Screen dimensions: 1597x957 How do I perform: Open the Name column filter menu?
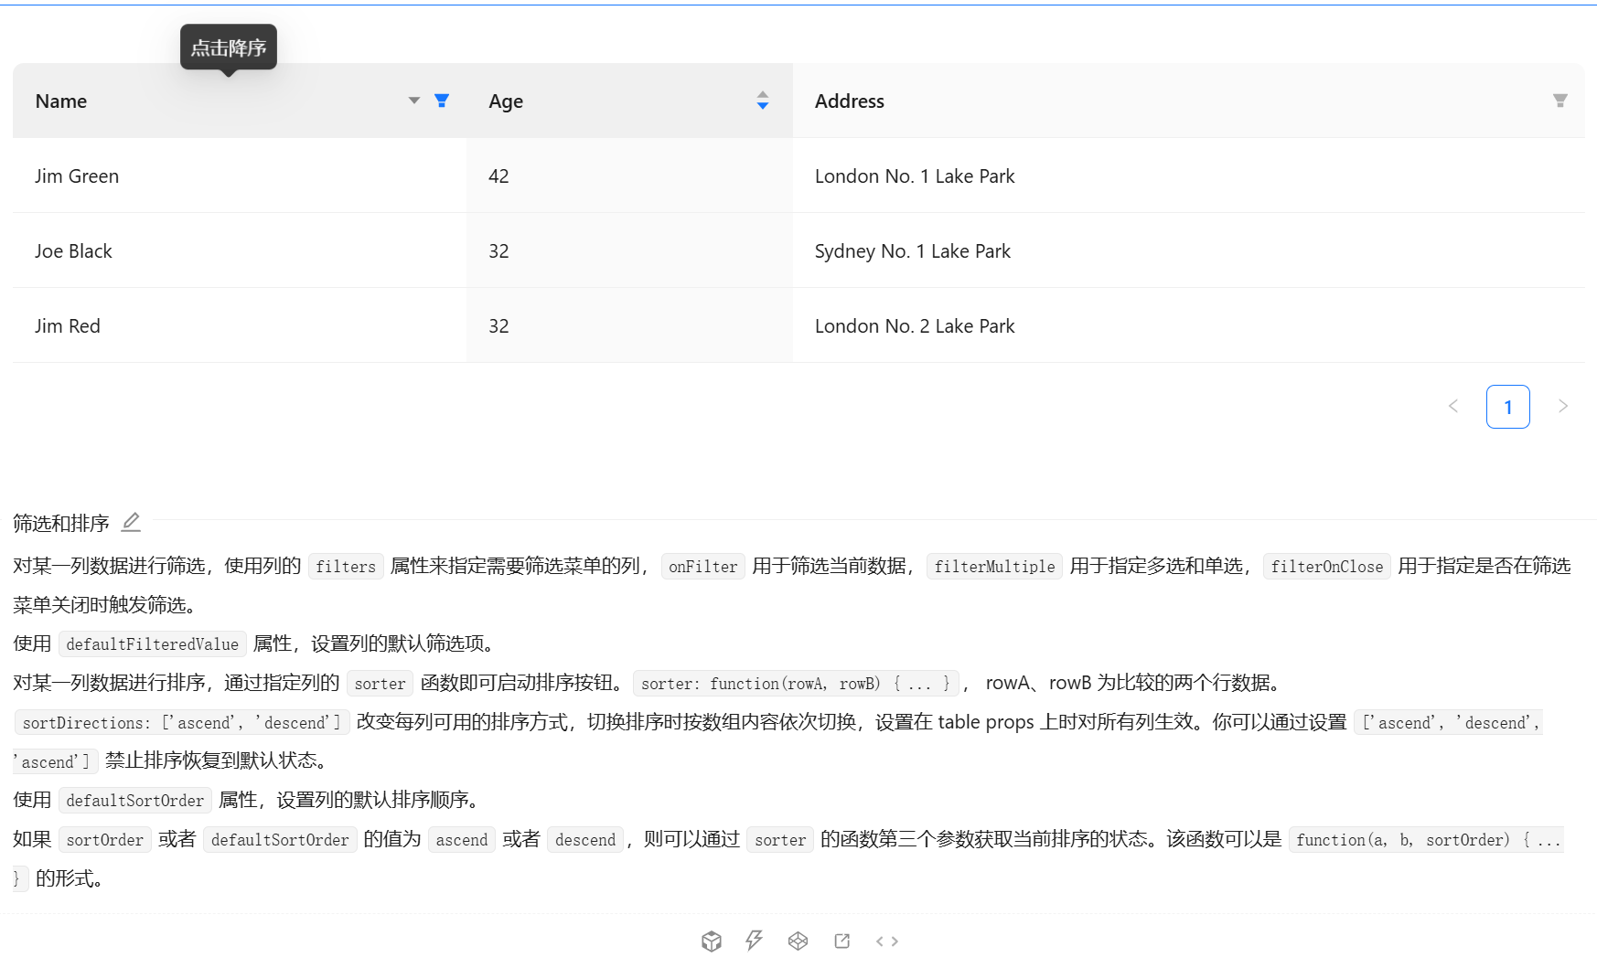pyautogui.click(x=442, y=101)
